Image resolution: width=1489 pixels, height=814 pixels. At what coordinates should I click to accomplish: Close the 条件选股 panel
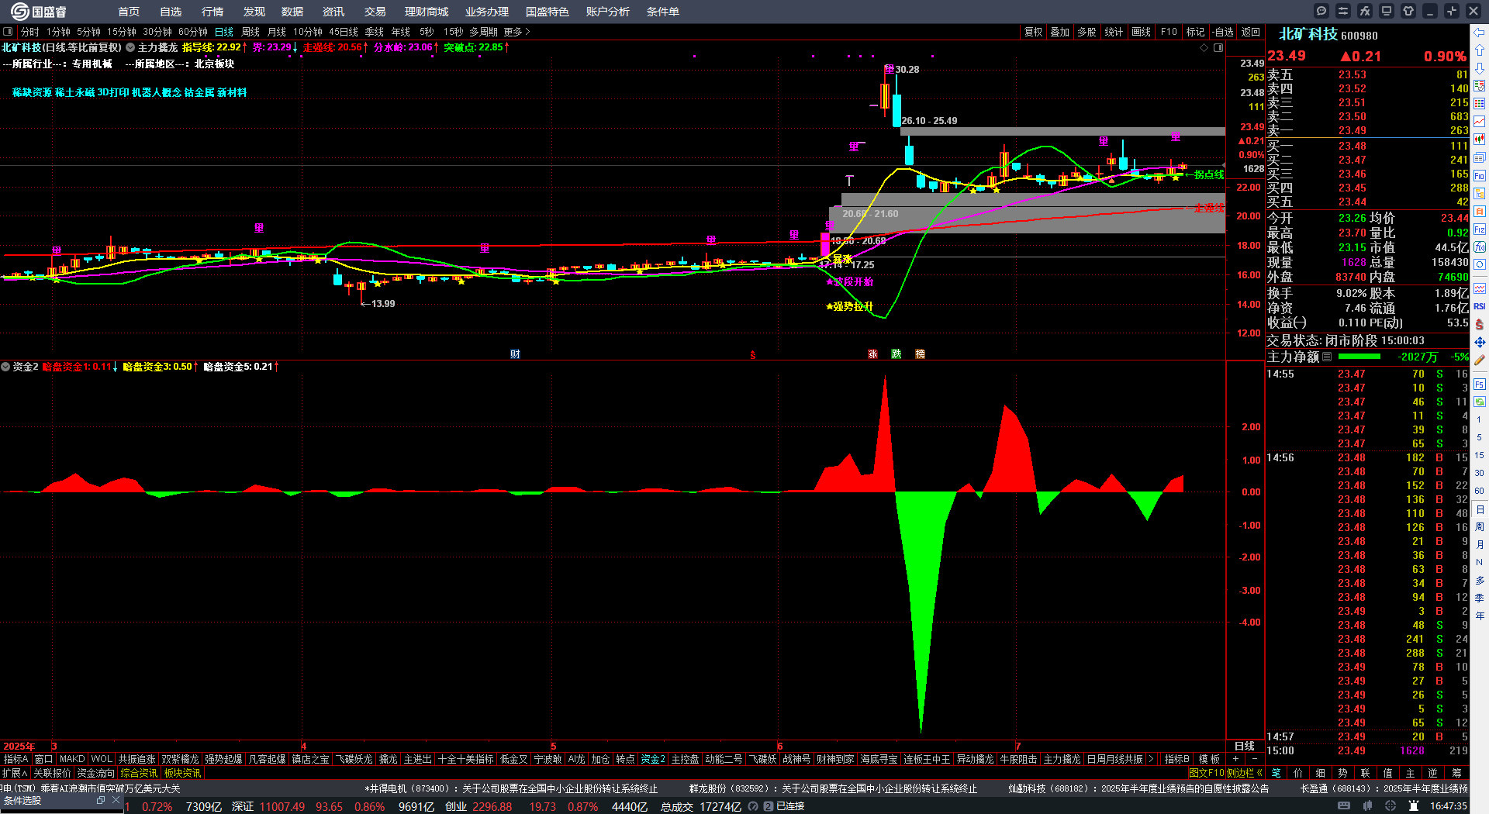coord(116,800)
